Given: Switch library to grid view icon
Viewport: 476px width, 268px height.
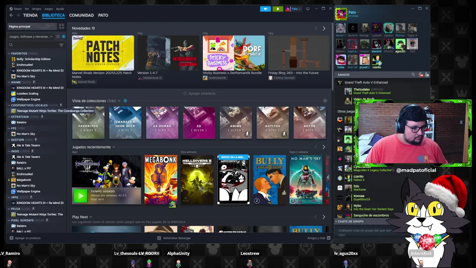Looking at the screenshot, I should (61, 26).
